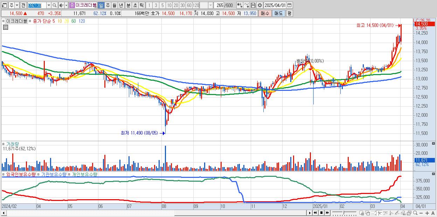Expand the stock code history dropdown
The height and width of the screenshot is (217, 437).
click(x=49, y=5)
